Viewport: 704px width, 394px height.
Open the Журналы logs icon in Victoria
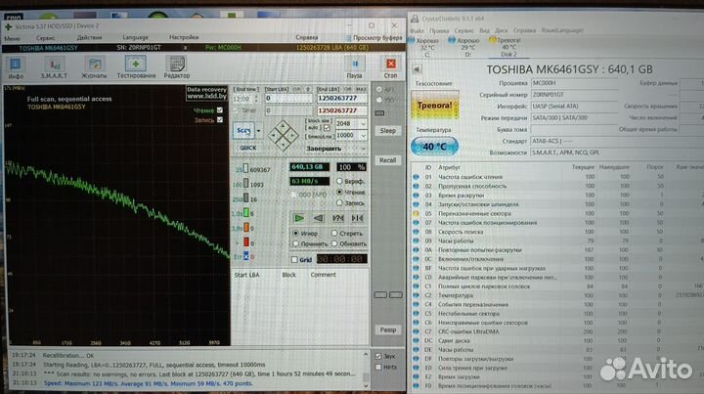click(94, 65)
